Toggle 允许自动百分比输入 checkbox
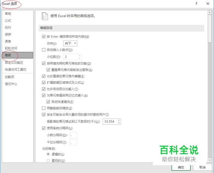The height and width of the screenshot is (173, 214). [x=44, y=89]
